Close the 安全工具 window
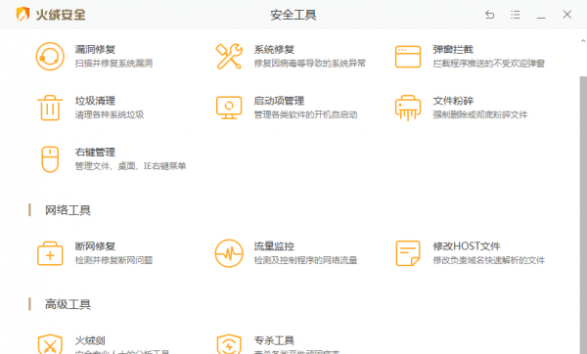The width and height of the screenshot is (587, 354). tap(567, 15)
